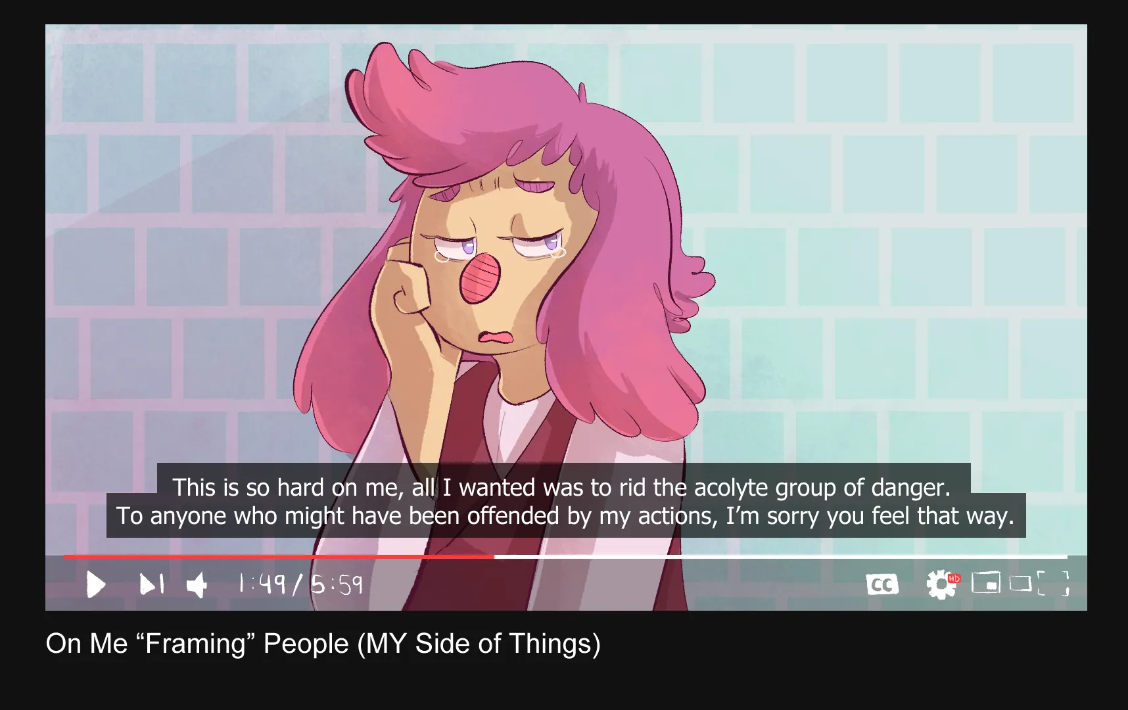Mute the video with the speaker icon
Viewport: 1128px width, 710px height.
[x=197, y=584]
